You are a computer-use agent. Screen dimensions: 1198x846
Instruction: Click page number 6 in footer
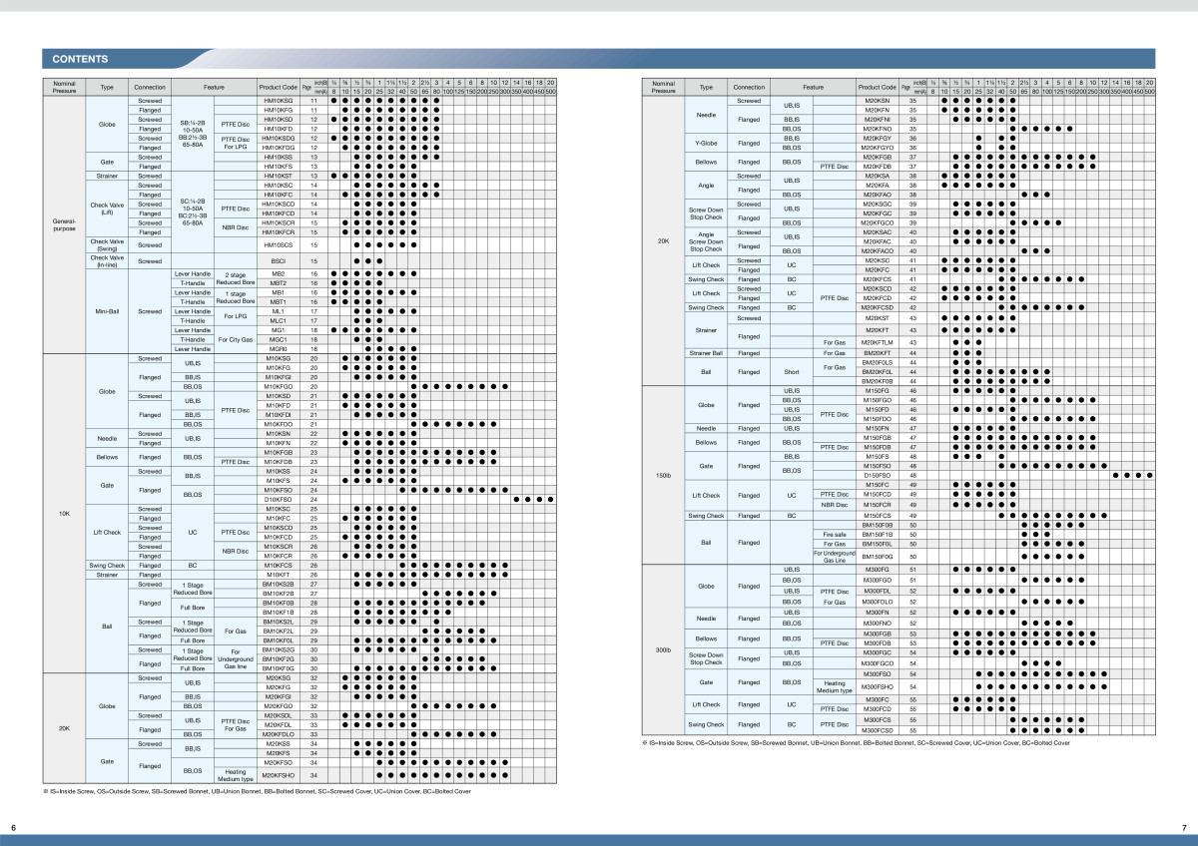(x=13, y=827)
